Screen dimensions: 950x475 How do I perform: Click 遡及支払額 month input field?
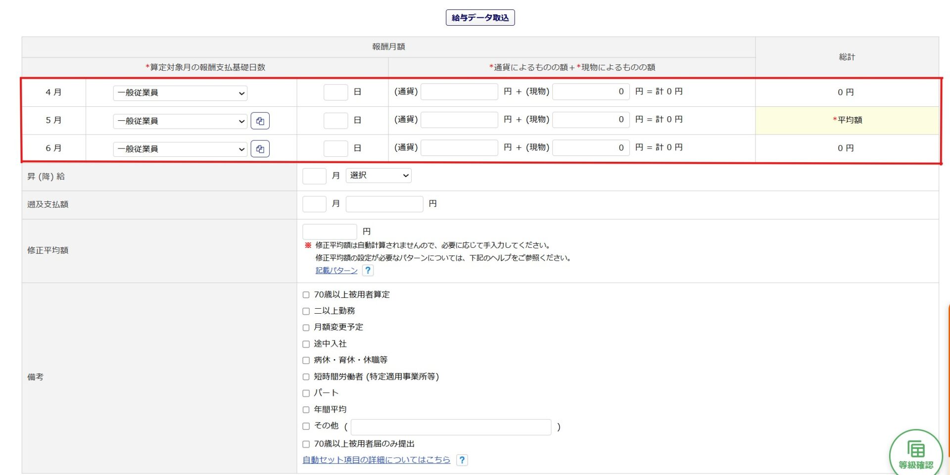[314, 204]
